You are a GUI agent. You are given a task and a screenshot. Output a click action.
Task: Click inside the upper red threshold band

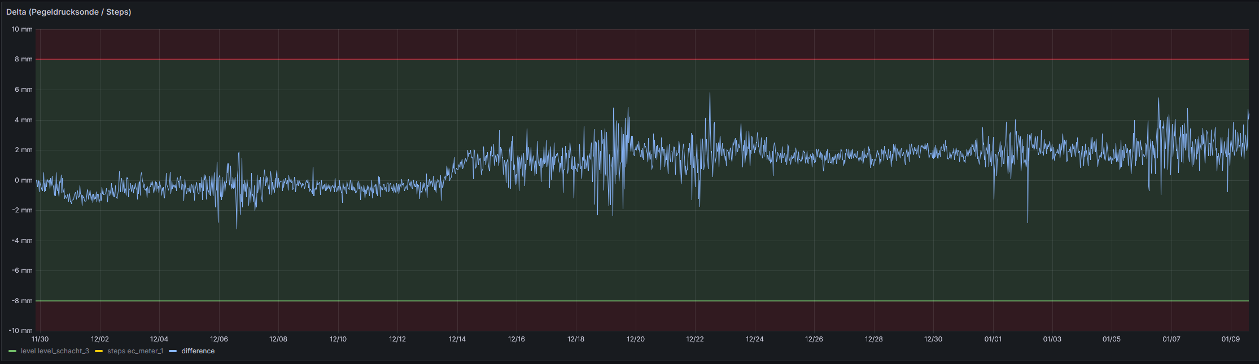click(x=565, y=44)
